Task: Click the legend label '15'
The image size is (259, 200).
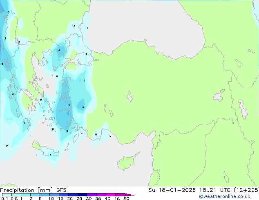Action: [x=60, y=198]
